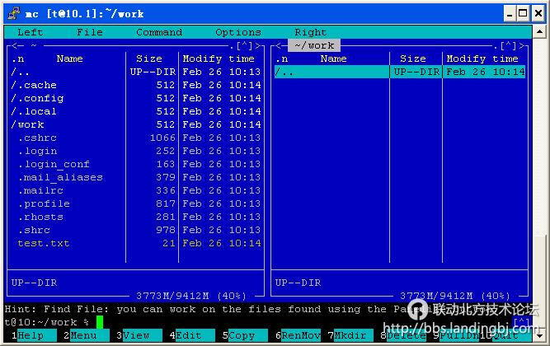Select the test.txt file
This screenshot has width=550, height=346.
pos(44,243)
